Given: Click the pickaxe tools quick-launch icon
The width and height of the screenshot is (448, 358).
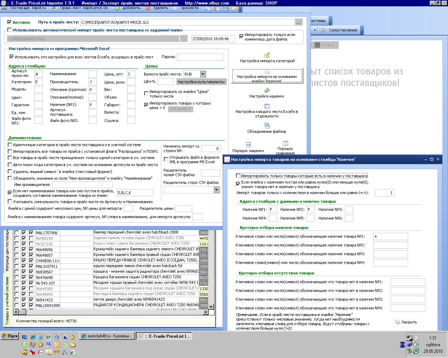Looking at the screenshot, I should point(65,352).
